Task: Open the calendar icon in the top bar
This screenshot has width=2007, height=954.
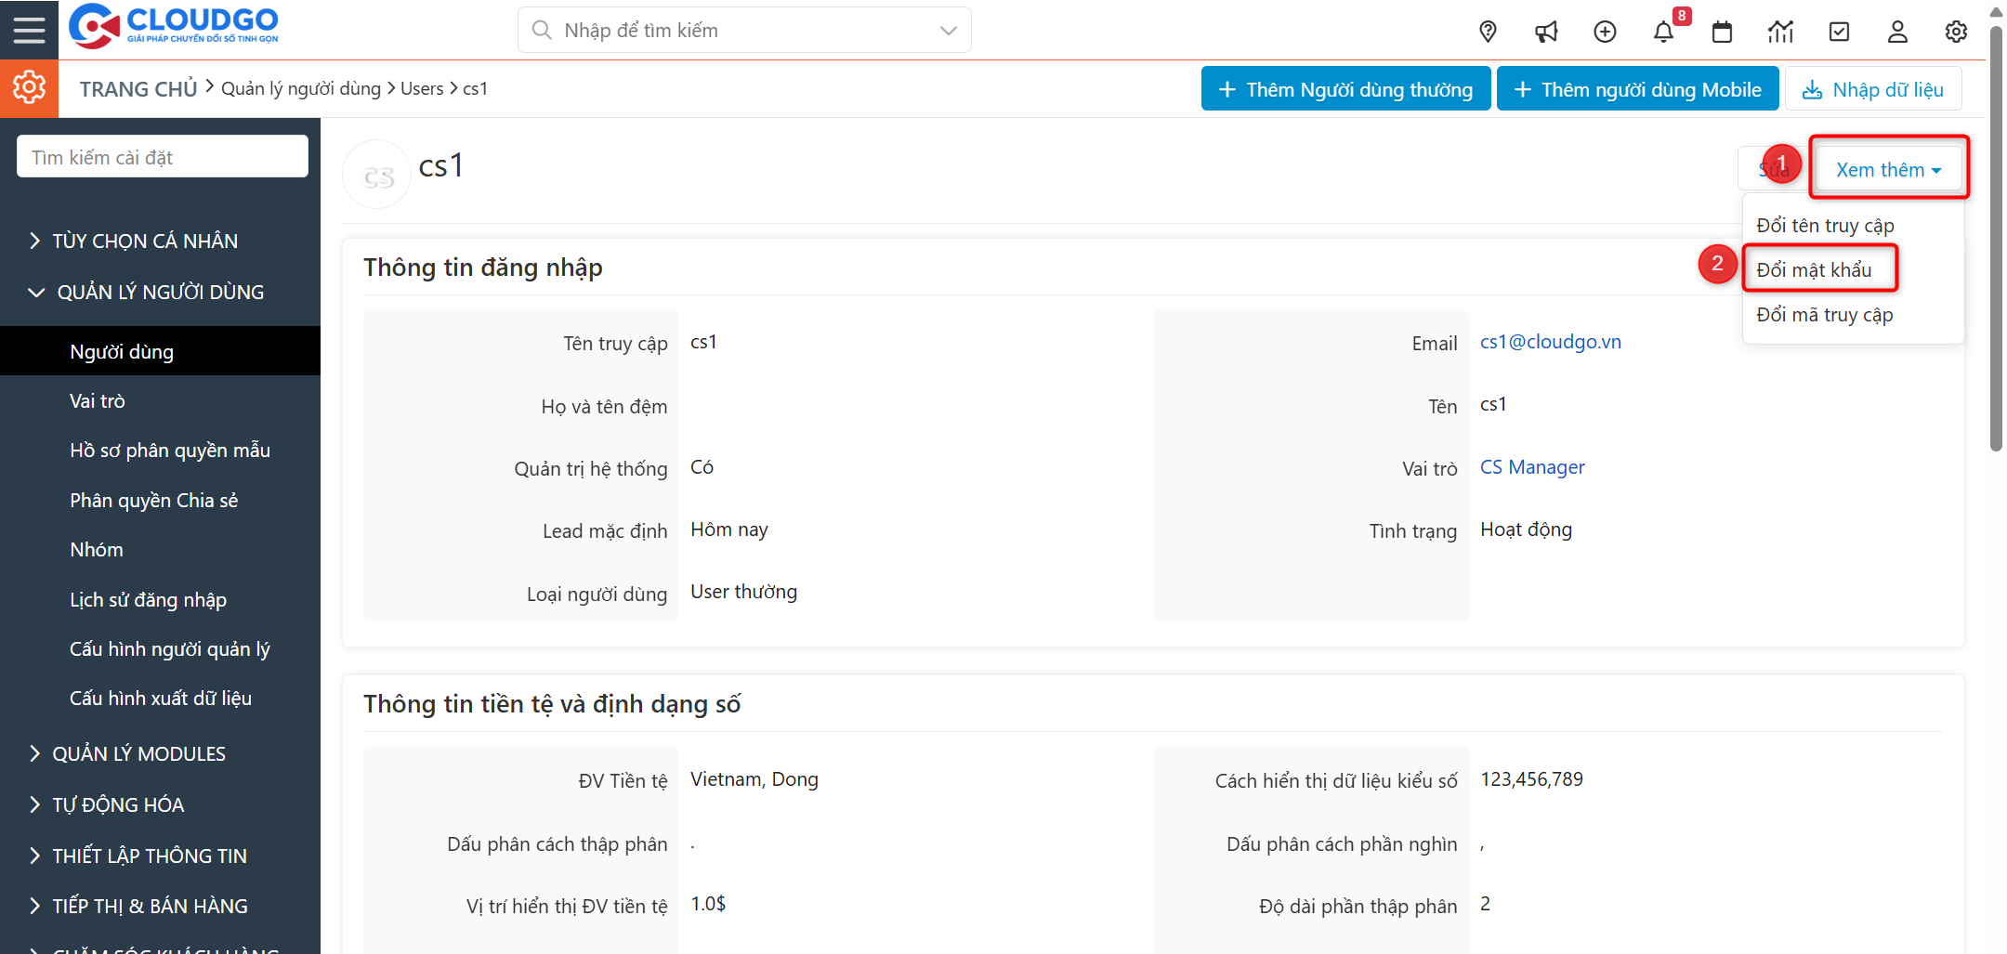Action: [x=1723, y=31]
